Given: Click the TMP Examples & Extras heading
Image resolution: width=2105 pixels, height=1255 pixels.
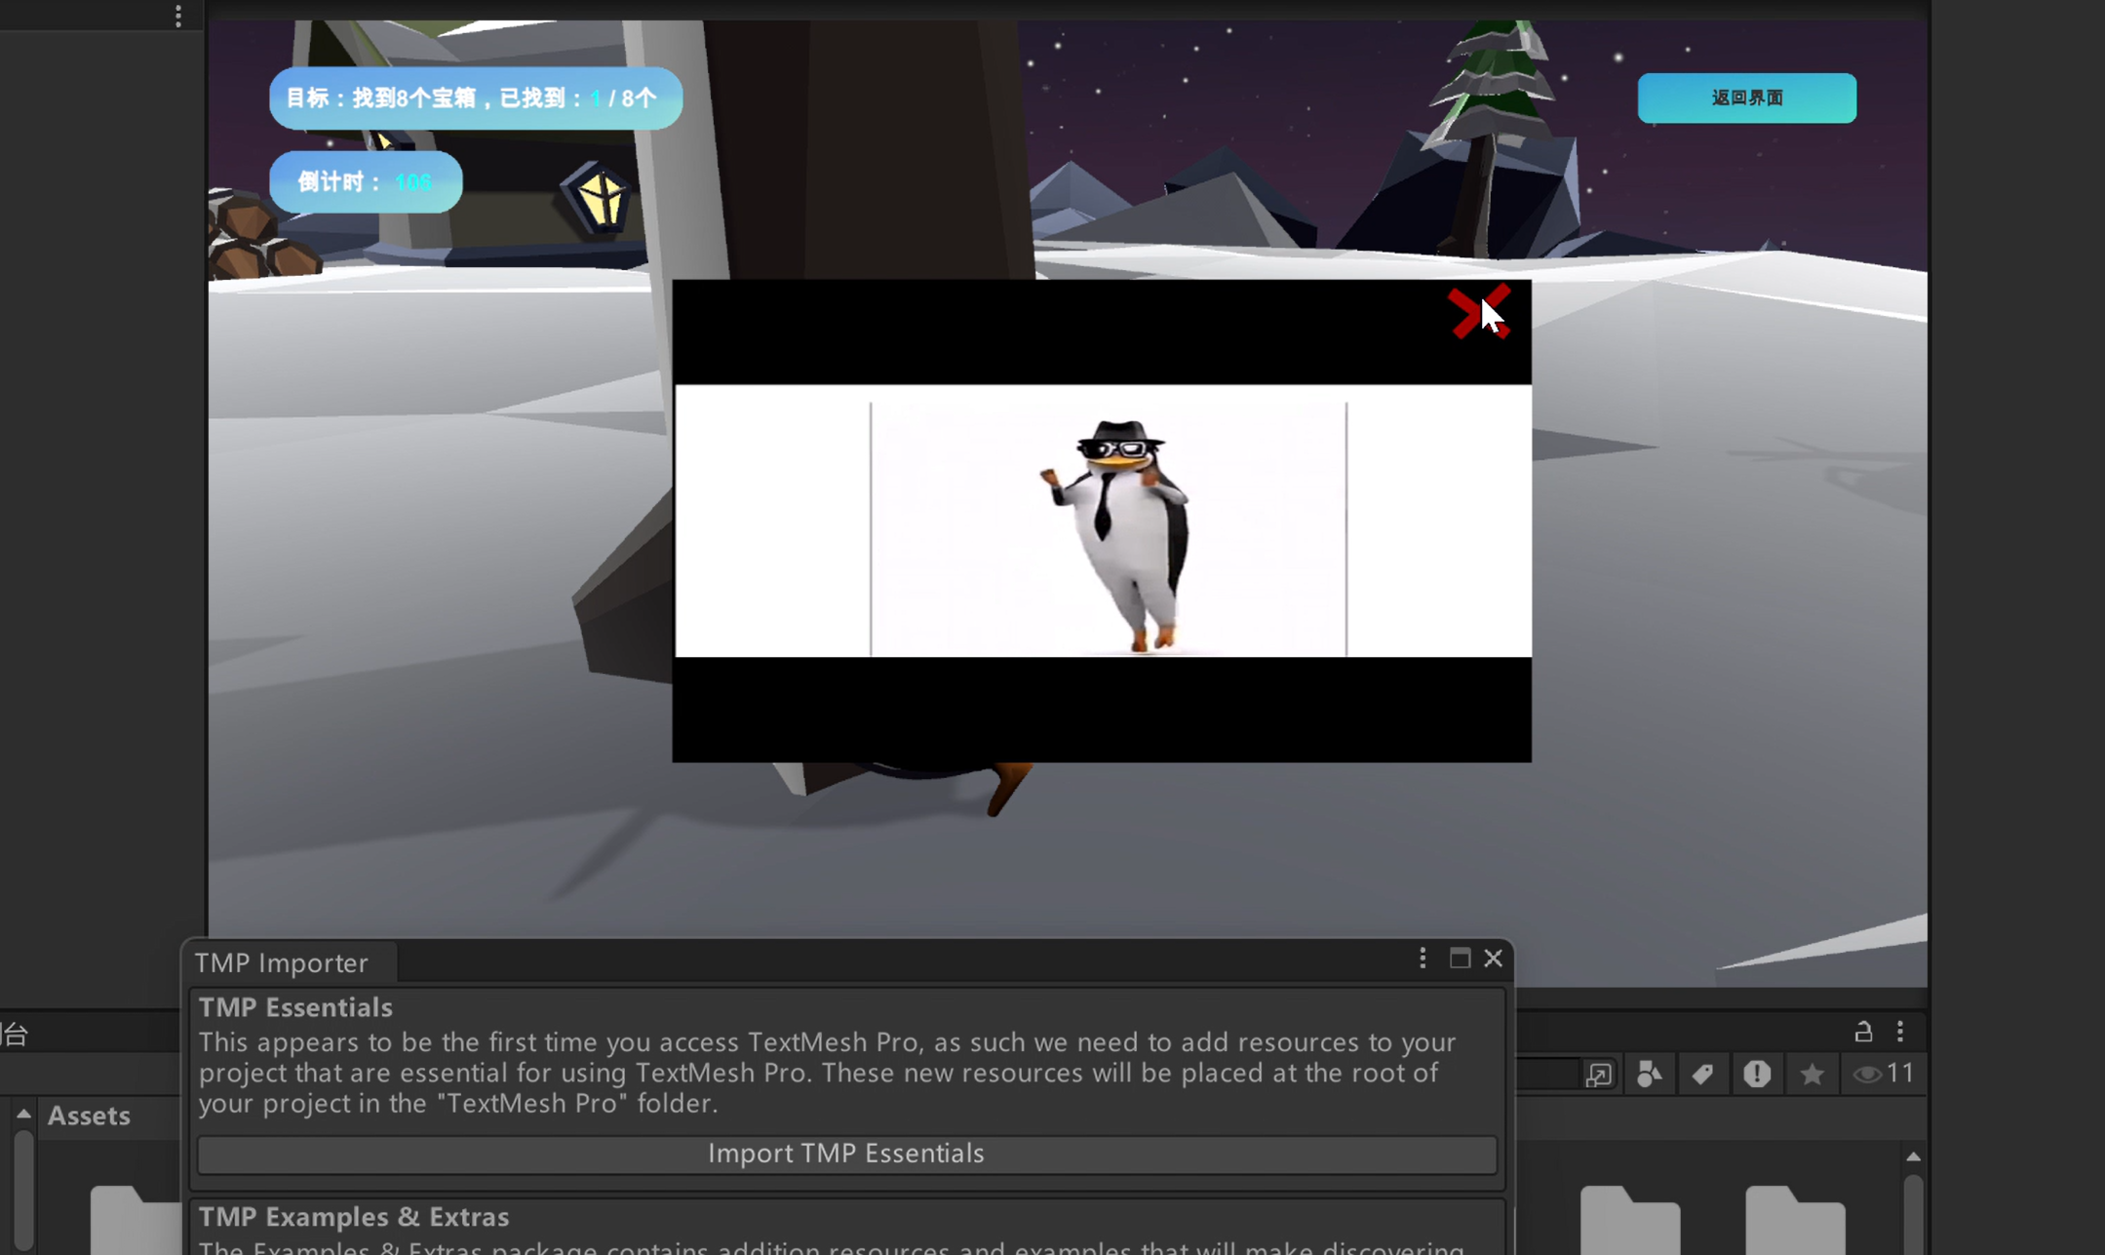Looking at the screenshot, I should [x=354, y=1217].
